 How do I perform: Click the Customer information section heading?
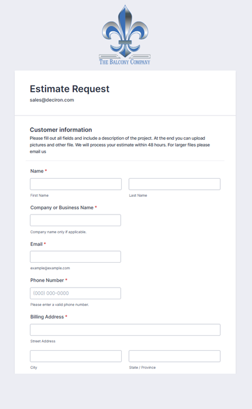tap(61, 130)
